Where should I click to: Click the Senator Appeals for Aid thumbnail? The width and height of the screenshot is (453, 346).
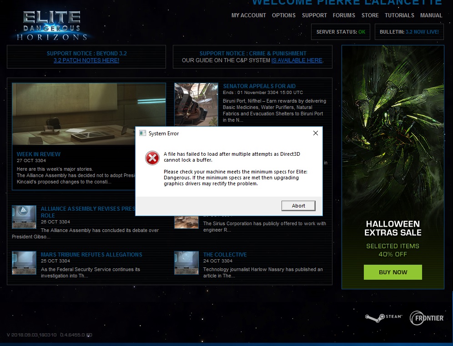click(196, 105)
